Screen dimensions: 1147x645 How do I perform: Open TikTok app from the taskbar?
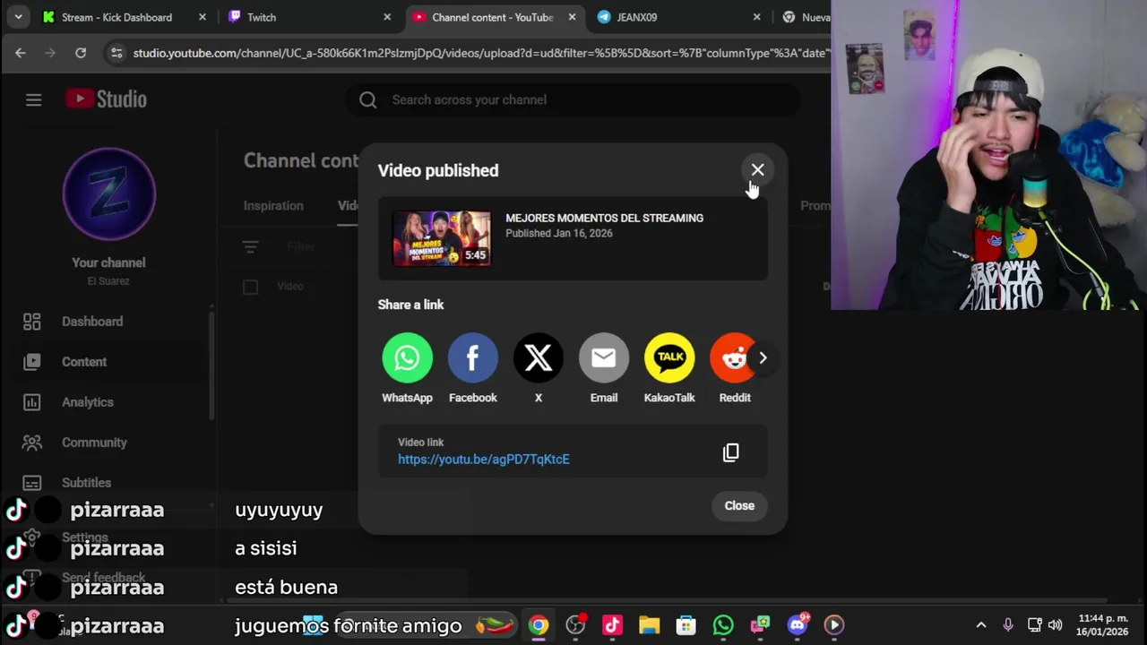612,625
